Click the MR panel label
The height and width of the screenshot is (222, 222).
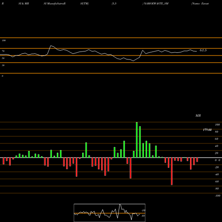pyautogui.click(x=198, y=115)
